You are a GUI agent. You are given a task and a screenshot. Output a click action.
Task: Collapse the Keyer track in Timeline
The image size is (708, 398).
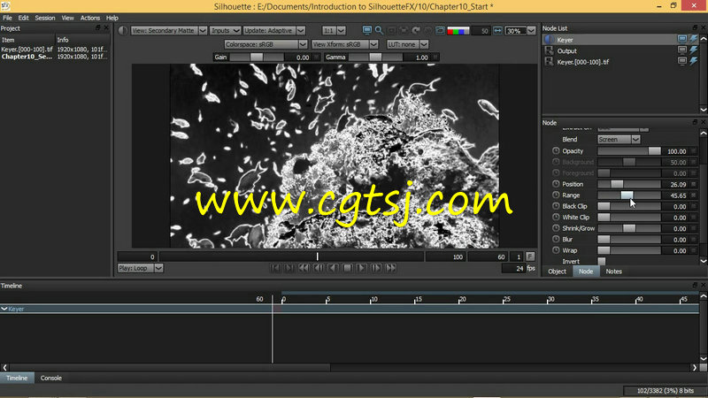point(4,309)
